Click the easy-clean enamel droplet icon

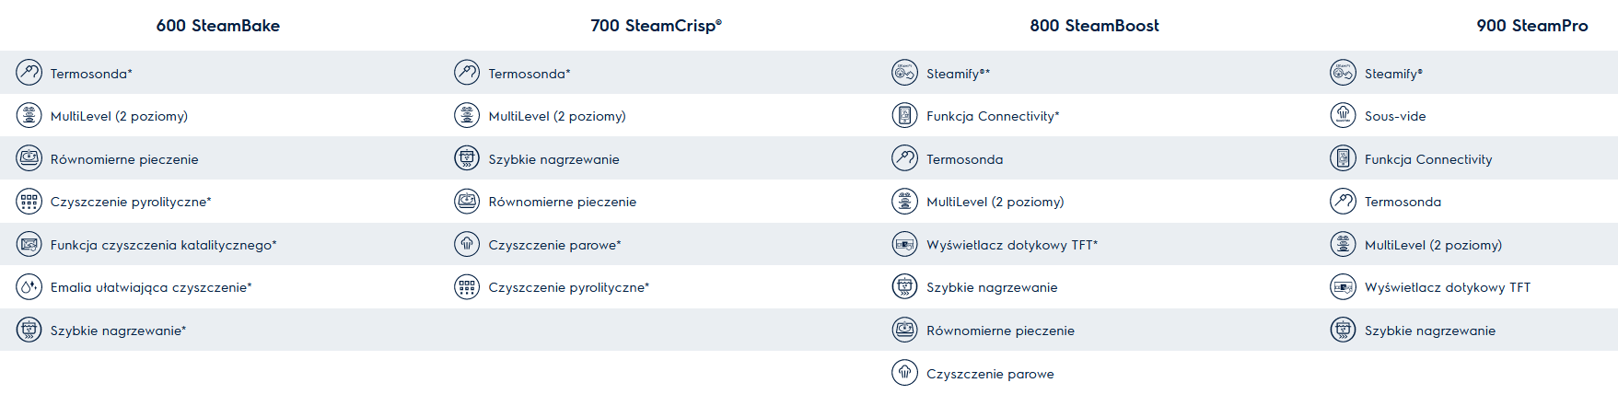(29, 287)
